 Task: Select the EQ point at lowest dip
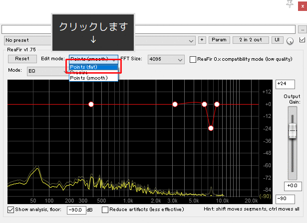click(x=211, y=128)
